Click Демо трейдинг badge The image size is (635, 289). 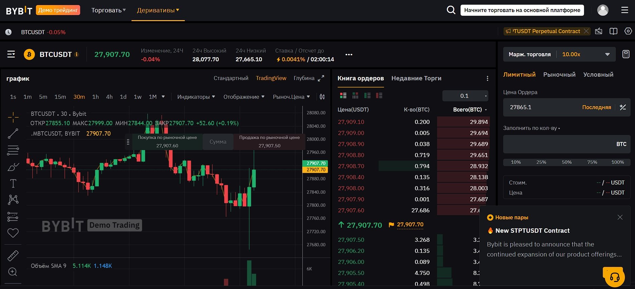click(x=58, y=10)
